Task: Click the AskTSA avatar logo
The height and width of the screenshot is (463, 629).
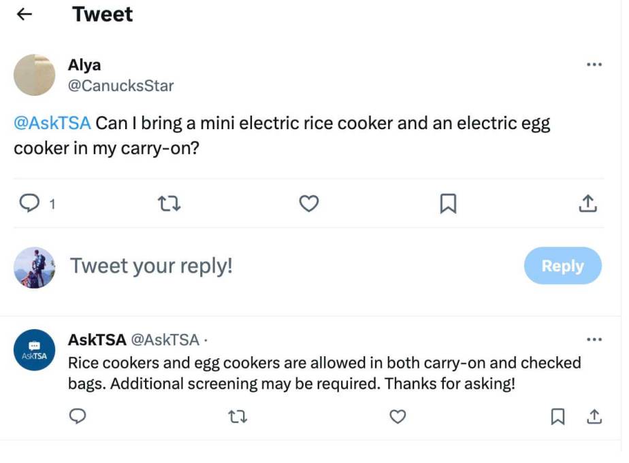Action: [x=34, y=350]
